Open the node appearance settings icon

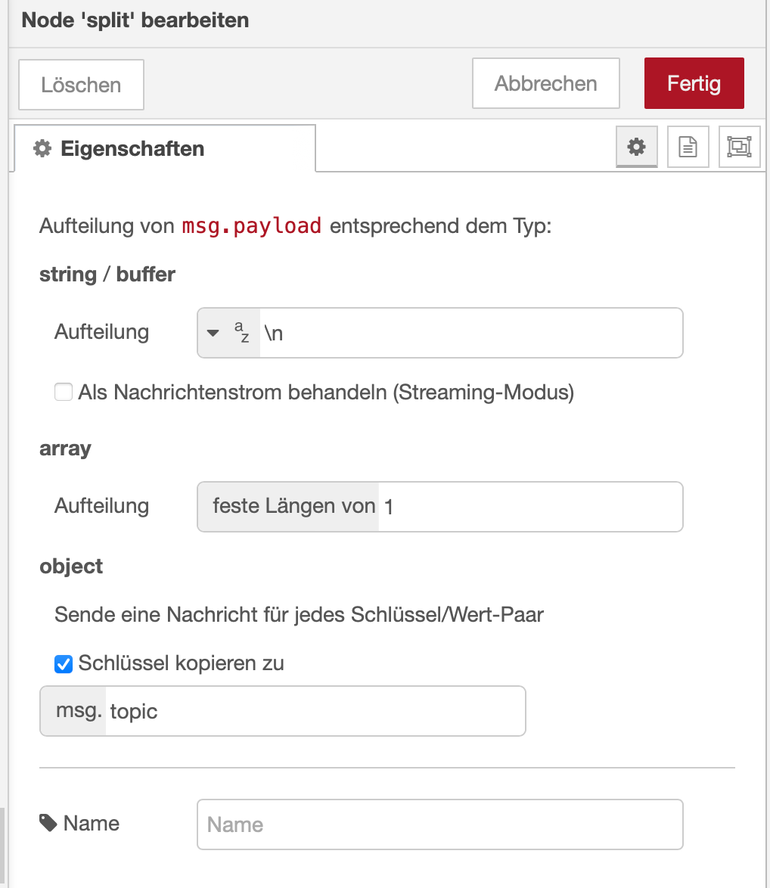click(738, 147)
